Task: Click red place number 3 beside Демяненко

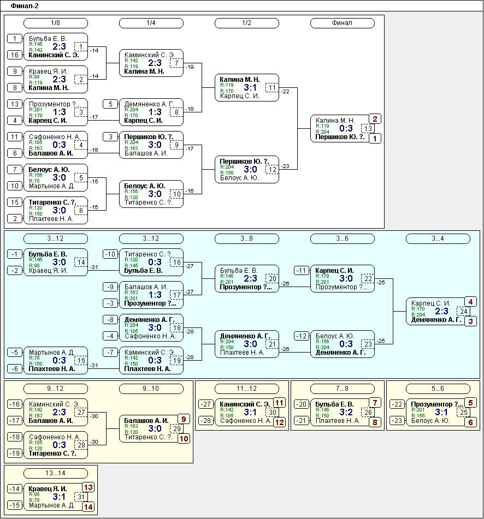Action: click(470, 321)
